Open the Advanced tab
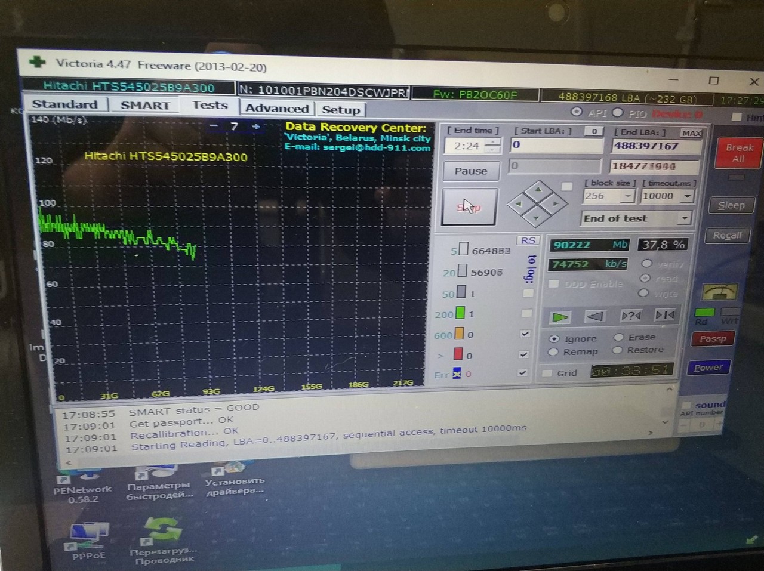764x571 pixels. click(x=277, y=109)
